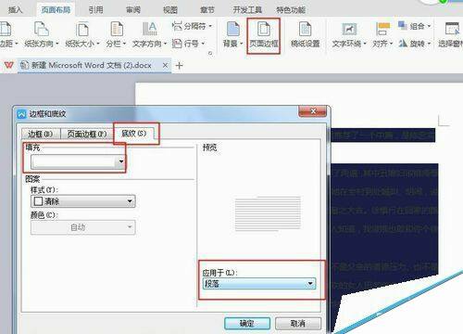This screenshot has width=463, height=334.
Task: Expand the 应用于 apply-to dropdown
Action: (310, 284)
